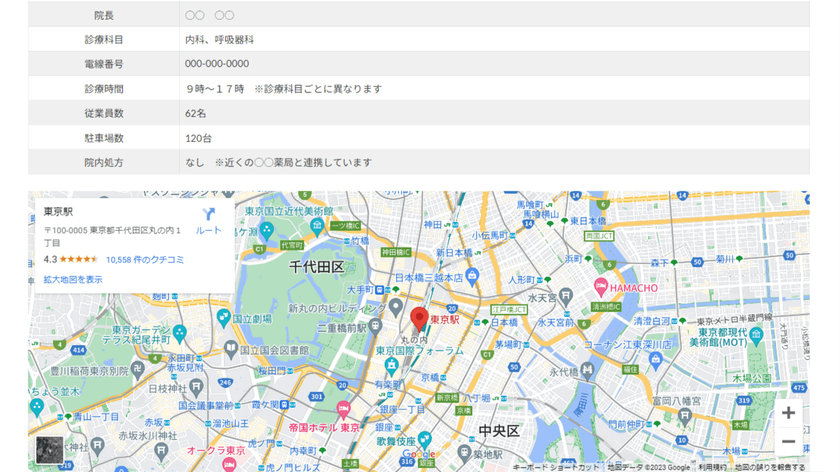Click 国立劇場 marker icon

(x=223, y=317)
